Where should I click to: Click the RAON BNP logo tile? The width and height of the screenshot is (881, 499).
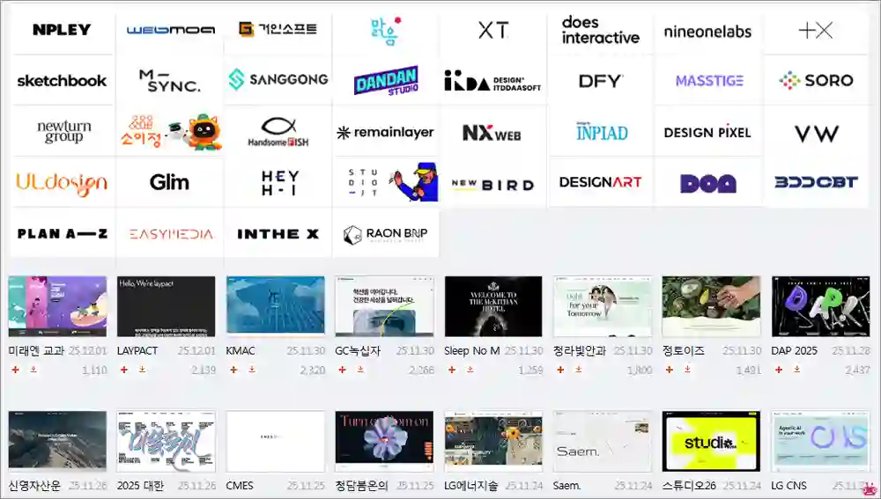click(386, 234)
